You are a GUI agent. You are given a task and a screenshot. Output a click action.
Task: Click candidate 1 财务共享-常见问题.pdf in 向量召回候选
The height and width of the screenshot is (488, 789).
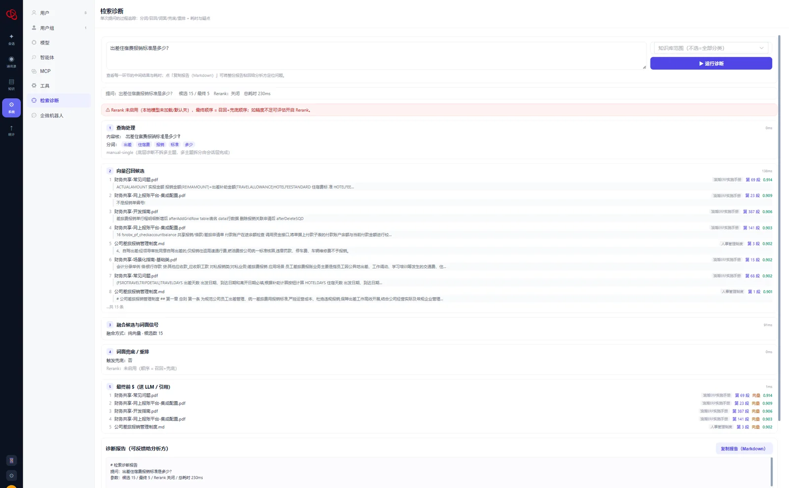pos(136,180)
